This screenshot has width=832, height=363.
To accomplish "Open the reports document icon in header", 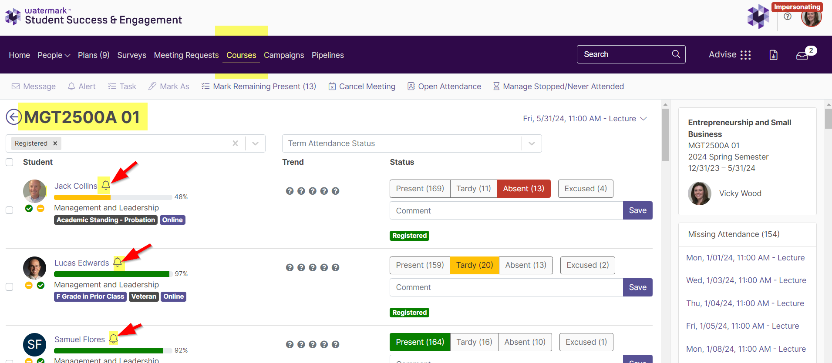I will pyautogui.click(x=774, y=55).
